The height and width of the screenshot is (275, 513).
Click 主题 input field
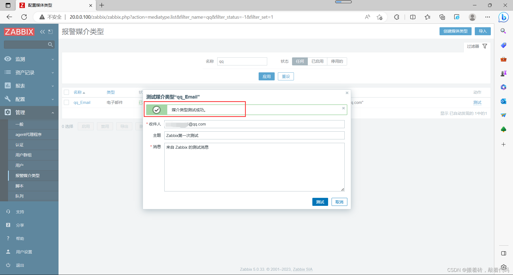coord(254,135)
